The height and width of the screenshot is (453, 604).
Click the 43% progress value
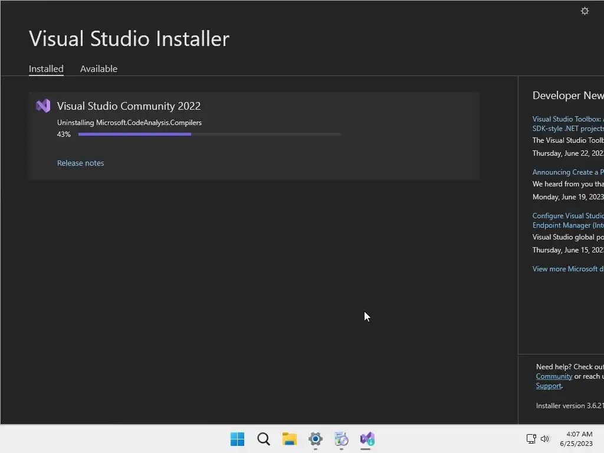(64, 134)
